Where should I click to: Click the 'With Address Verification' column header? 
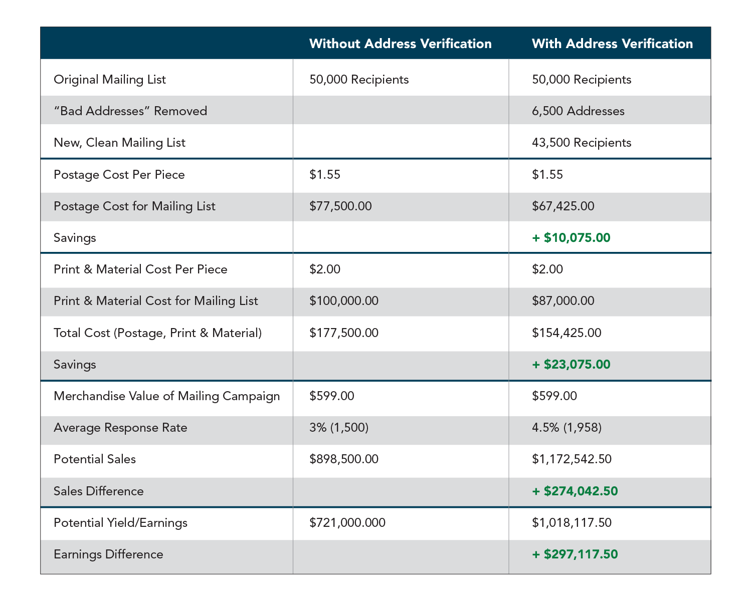tap(612, 44)
